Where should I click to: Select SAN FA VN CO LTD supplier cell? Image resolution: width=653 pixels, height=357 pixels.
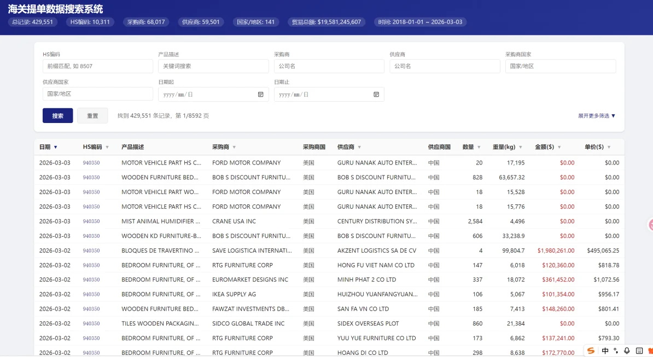tap(363, 309)
